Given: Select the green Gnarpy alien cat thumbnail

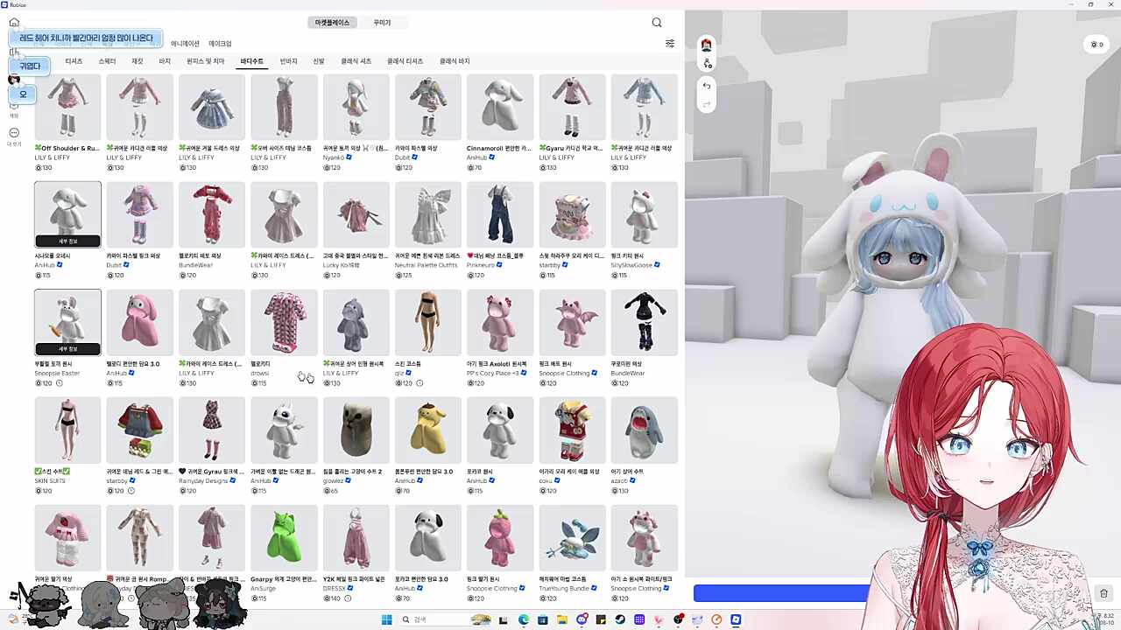Looking at the screenshot, I should click(x=284, y=537).
